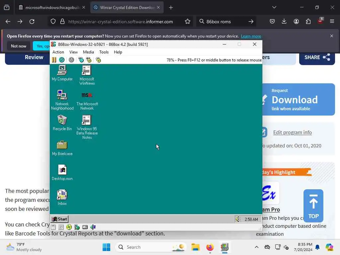Select Desktop.msn file icon
This screenshot has width=340, height=255.
(x=62, y=173)
